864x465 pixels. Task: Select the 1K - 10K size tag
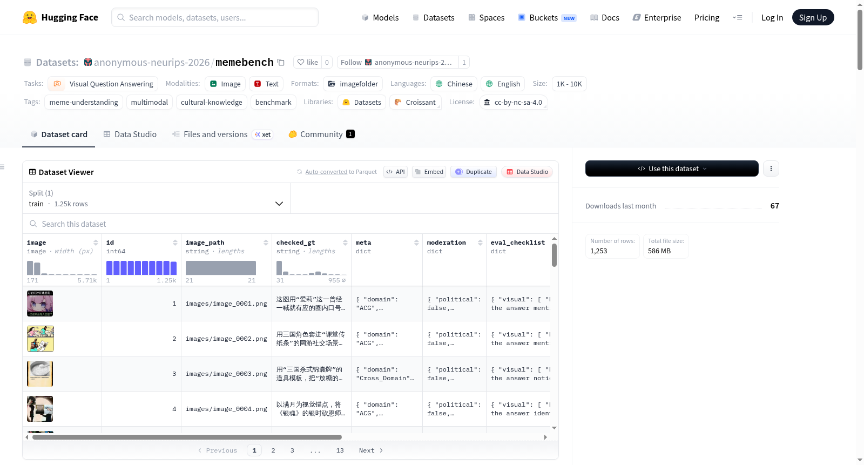point(569,84)
